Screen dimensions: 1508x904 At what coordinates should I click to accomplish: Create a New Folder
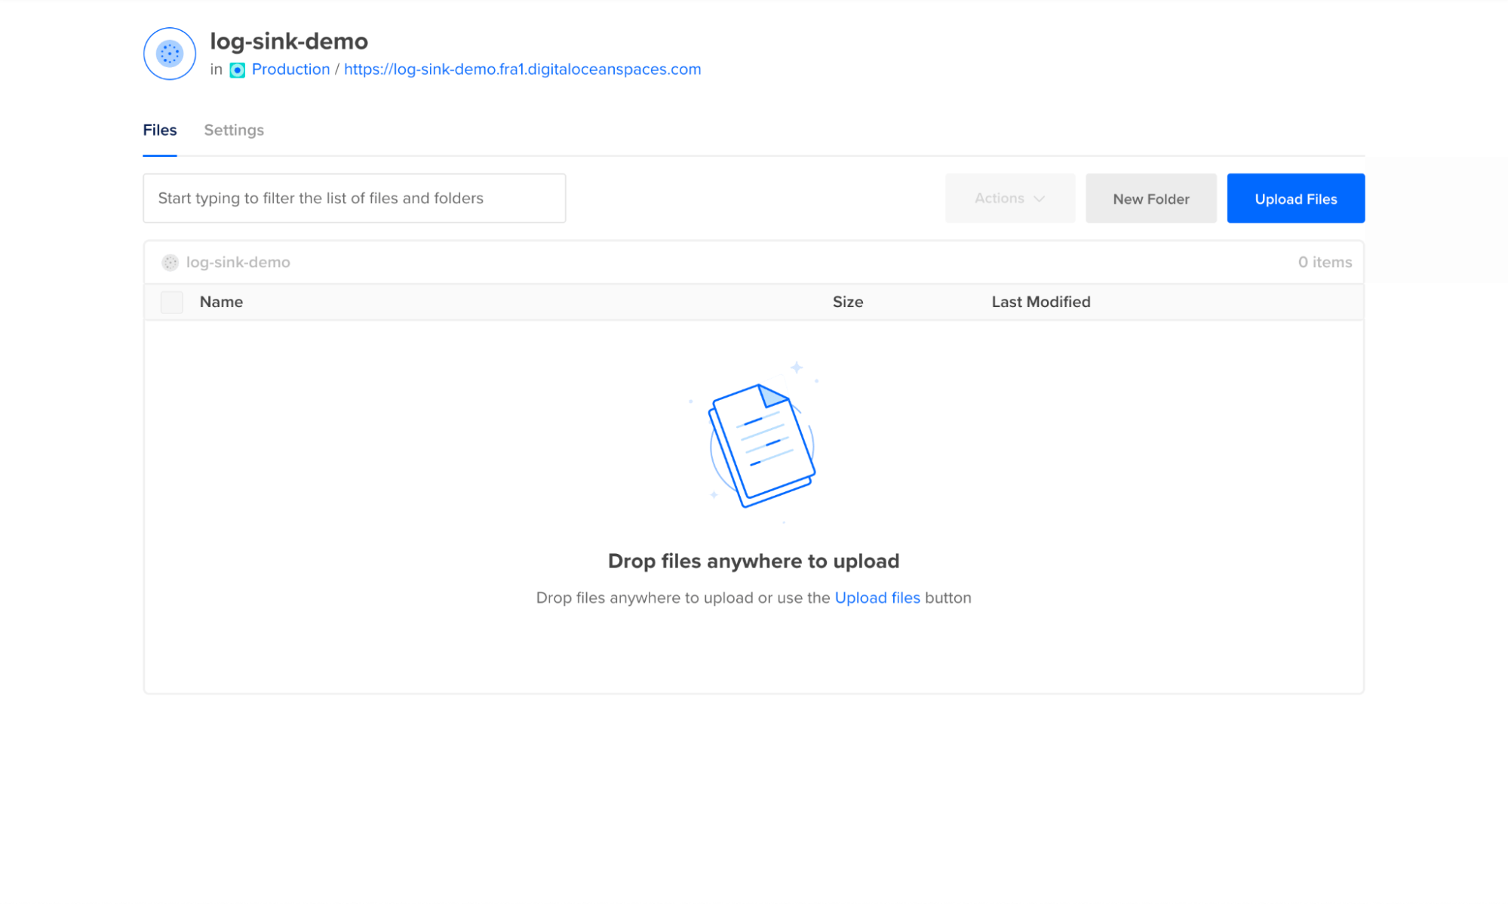coord(1150,198)
